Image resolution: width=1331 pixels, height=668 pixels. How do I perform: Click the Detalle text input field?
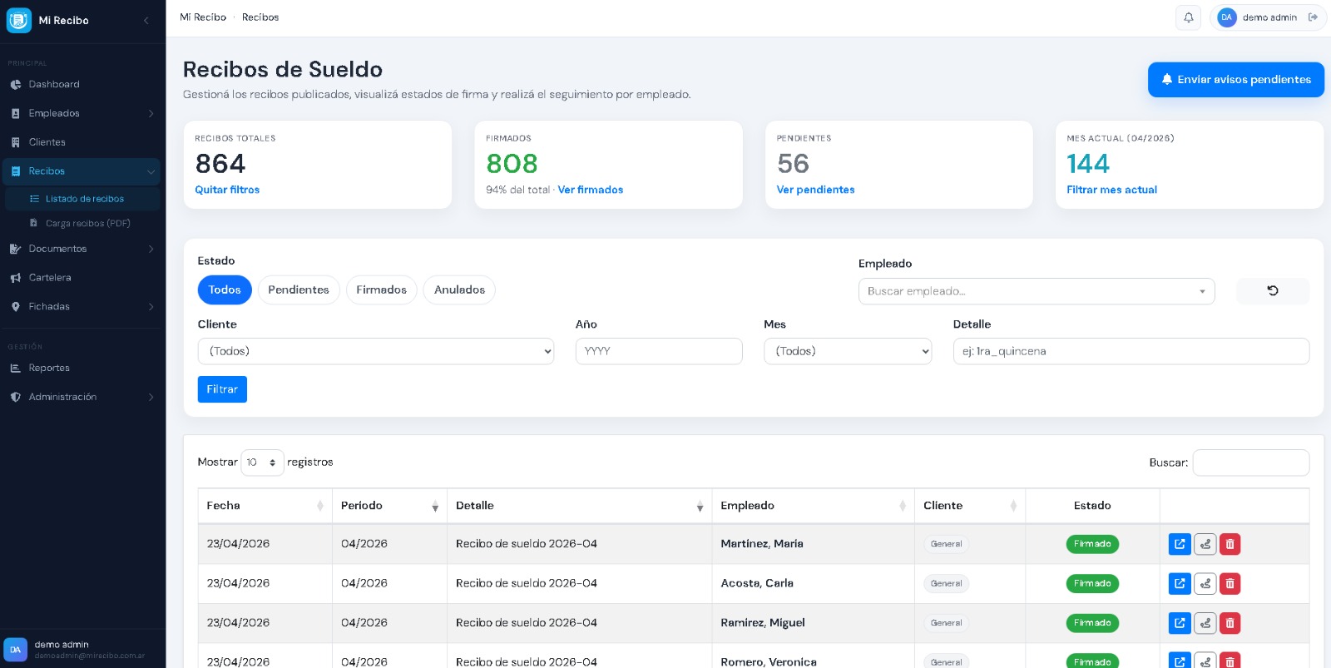(1131, 351)
